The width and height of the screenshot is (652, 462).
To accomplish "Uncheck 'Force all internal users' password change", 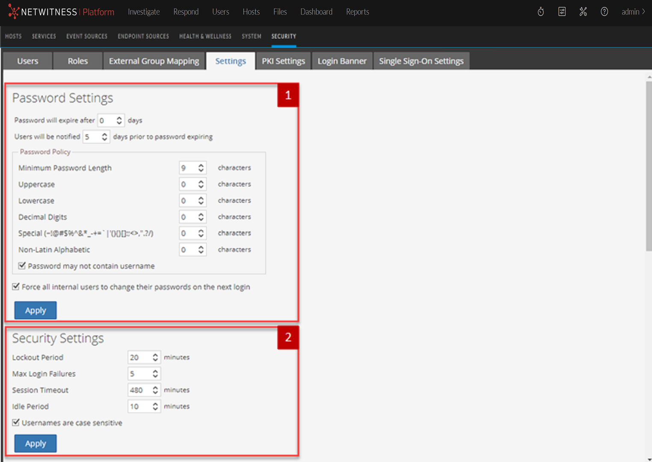I will (16, 287).
